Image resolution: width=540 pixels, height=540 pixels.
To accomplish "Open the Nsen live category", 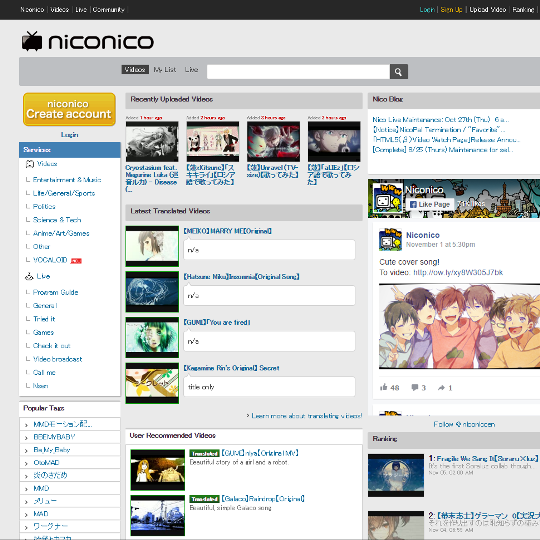I will point(41,386).
